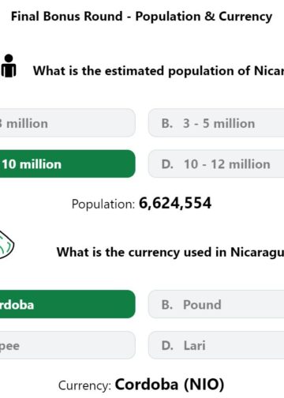Select the currency option ending in 'pee'
Screen dimensions: 284x398
68,345
